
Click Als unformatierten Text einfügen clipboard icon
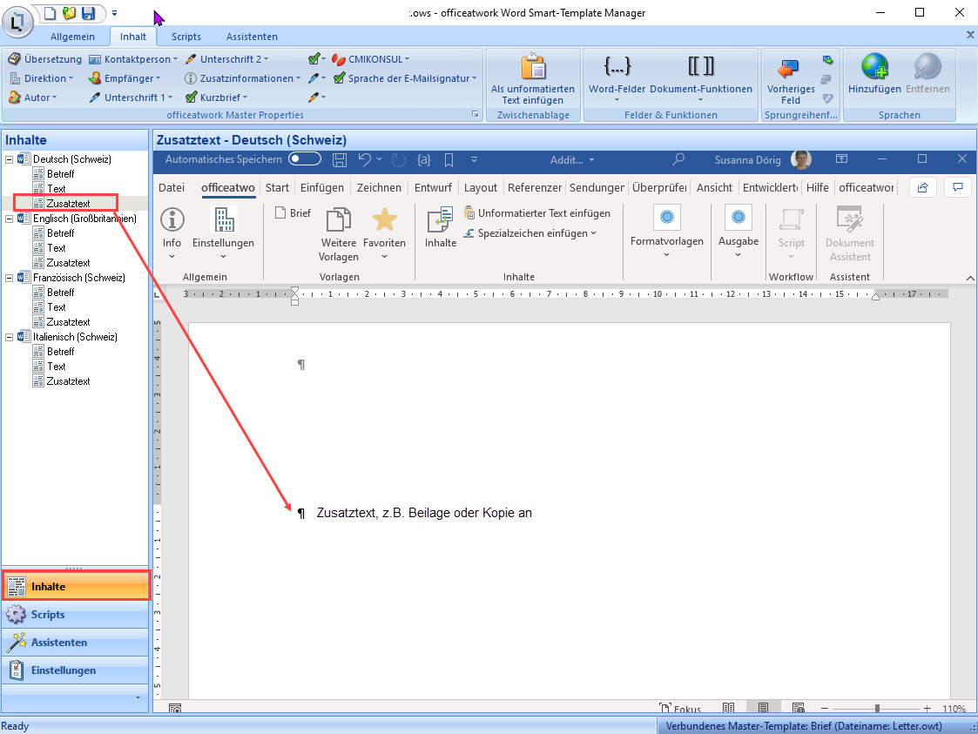coord(533,67)
